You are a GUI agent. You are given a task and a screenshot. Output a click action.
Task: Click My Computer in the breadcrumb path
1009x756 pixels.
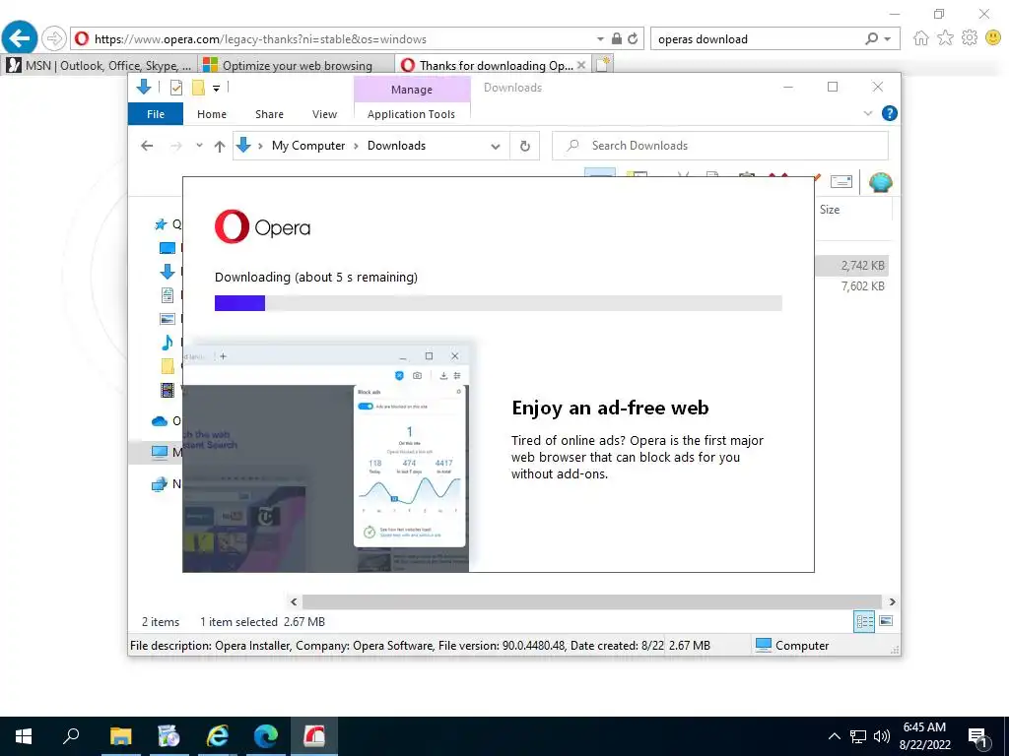[308, 146]
